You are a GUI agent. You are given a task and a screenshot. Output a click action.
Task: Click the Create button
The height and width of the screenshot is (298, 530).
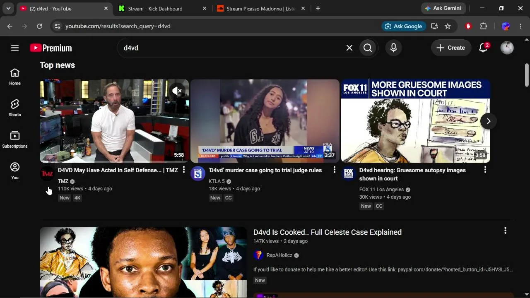[x=451, y=48]
